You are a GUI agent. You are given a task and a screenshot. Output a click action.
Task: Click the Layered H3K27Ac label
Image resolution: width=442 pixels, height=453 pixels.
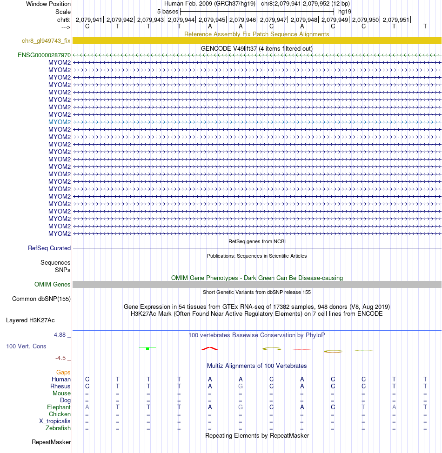(30, 320)
